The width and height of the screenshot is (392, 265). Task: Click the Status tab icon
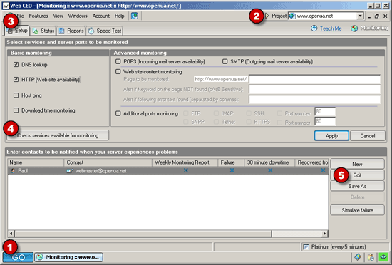click(x=36, y=31)
